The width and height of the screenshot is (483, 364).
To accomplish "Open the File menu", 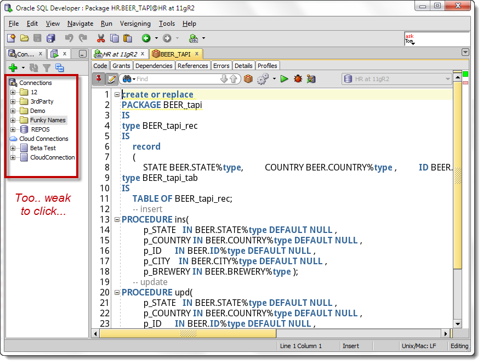I will click(14, 24).
